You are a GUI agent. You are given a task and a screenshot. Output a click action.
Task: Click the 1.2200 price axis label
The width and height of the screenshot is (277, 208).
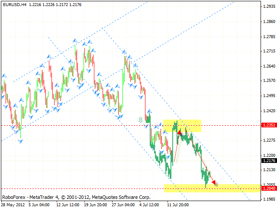[269, 156]
